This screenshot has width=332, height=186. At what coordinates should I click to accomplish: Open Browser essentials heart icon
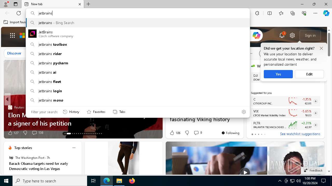pos(304,13)
